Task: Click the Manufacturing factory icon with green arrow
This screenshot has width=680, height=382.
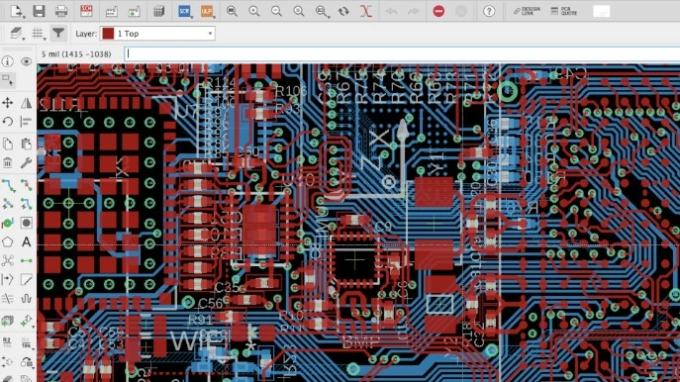Action: pos(134,11)
